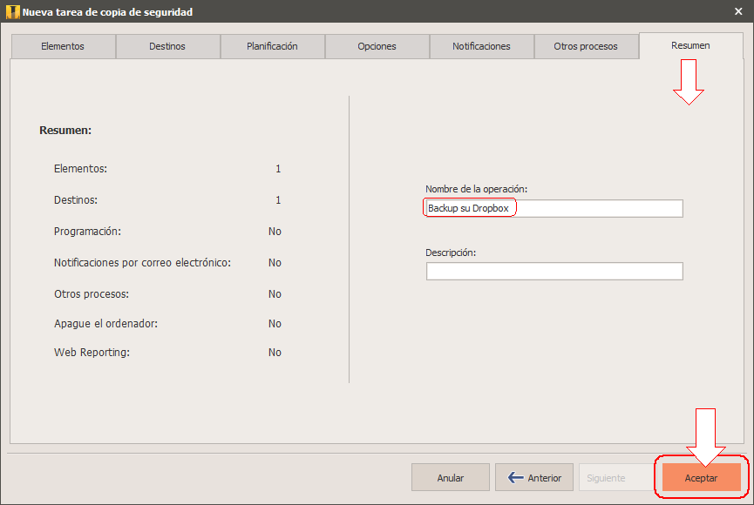
Task: Switch to Otros procesos tab
Action: click(x=586, y=47)
